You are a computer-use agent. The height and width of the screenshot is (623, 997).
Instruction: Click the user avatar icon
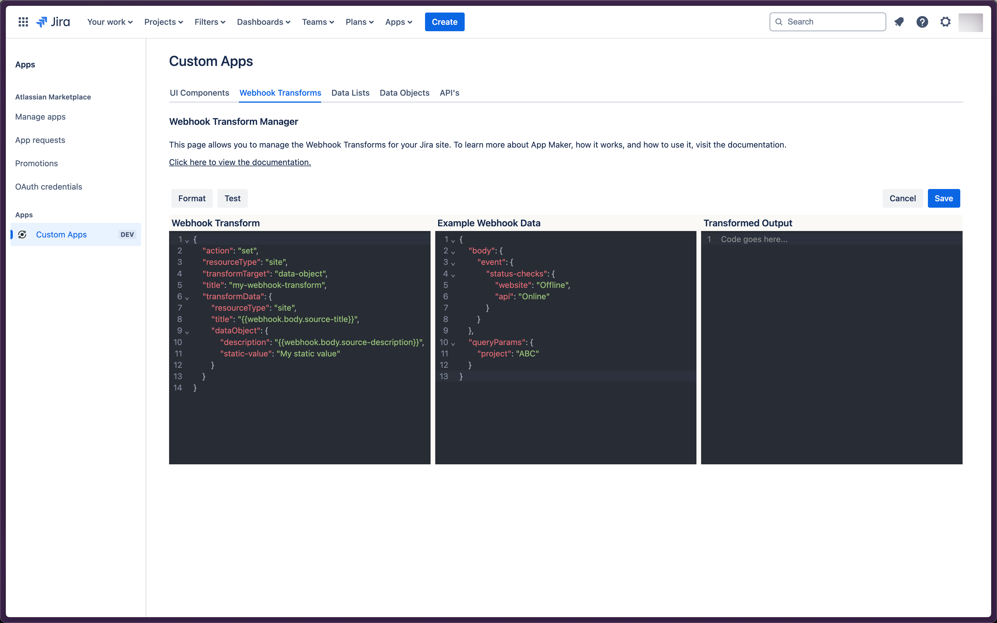click(970, 22)
